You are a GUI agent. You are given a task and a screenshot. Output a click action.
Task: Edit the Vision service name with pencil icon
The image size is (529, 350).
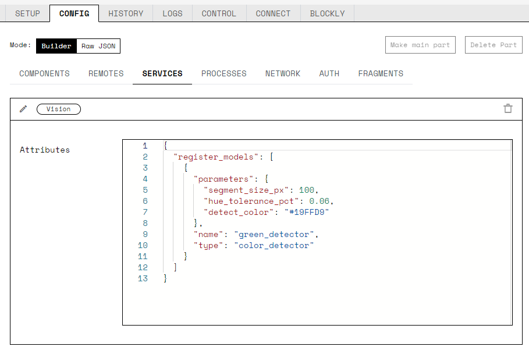(x=23, y=109)
